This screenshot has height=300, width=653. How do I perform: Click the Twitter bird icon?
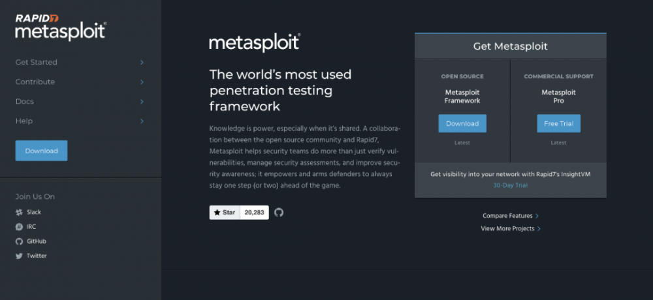click(x=19, y=256)
